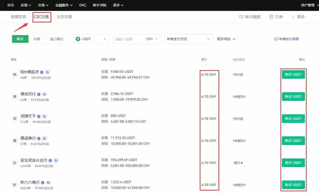Click the green USDT Tether coin icon
Image resolution: width=319 pixels, height=195 pixels.
[x=78, y=39]
